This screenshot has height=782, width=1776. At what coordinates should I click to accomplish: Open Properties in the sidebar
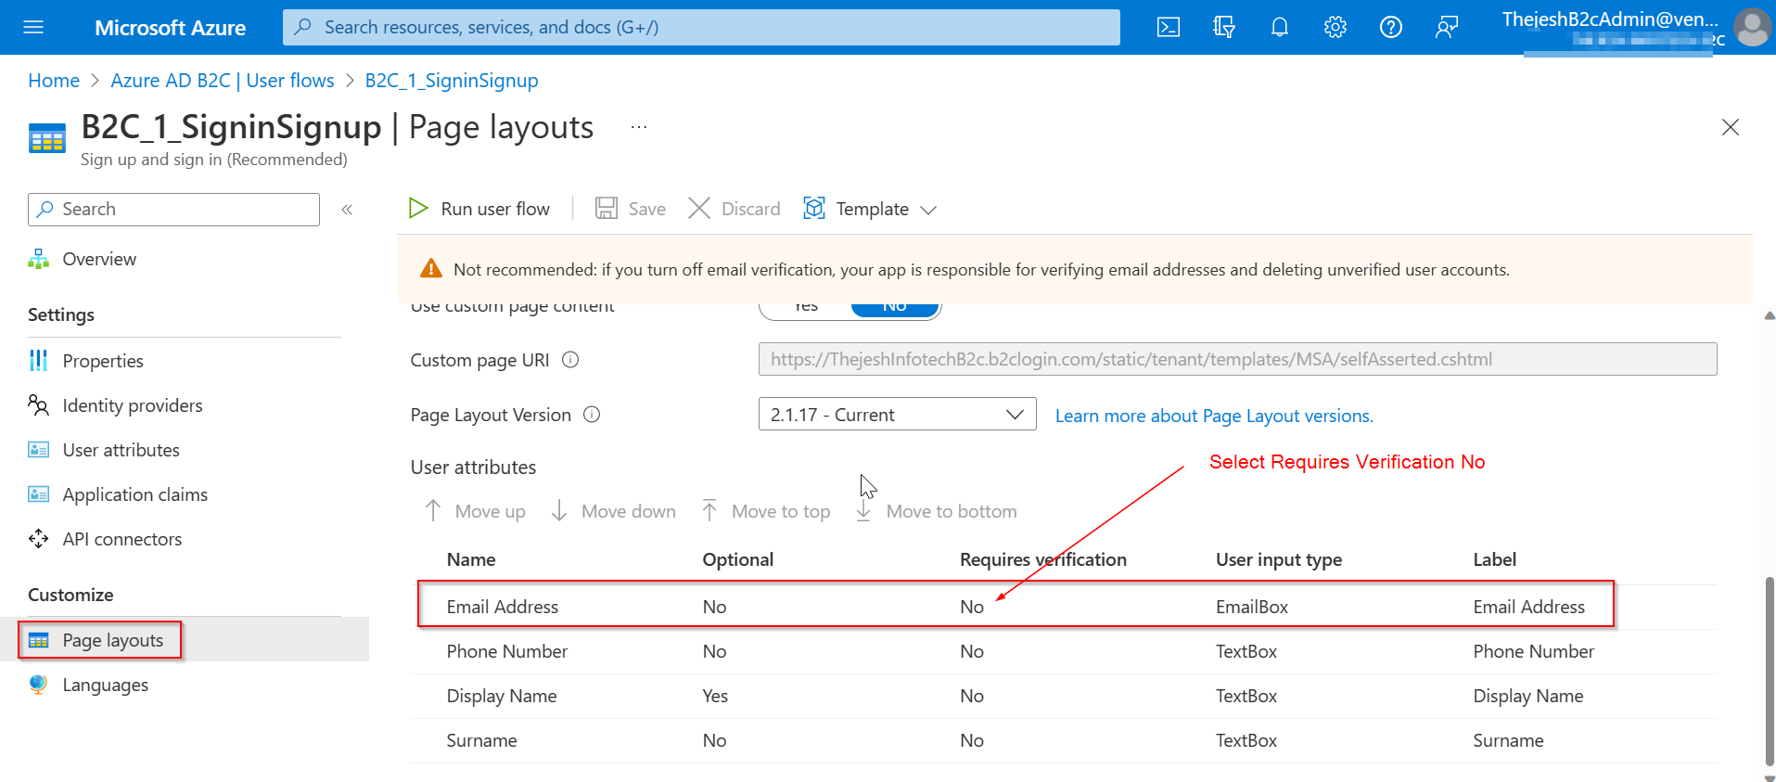click(103, 361)
